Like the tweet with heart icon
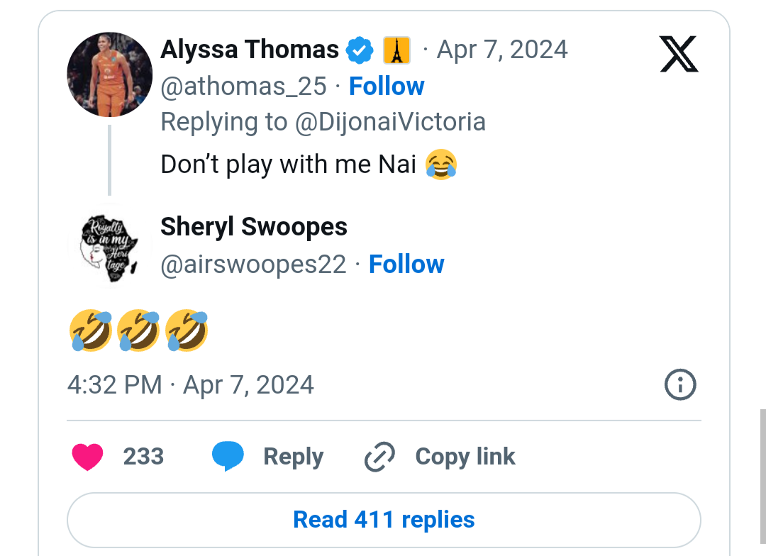The image size is (766, 556). 87,457
